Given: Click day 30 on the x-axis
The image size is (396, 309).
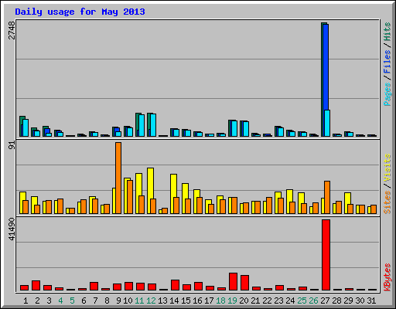Looking at the screenshot, I should [360, 301].
